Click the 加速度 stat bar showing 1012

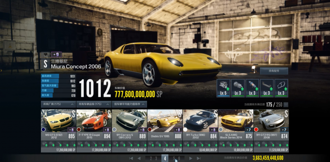pos(58,81)
